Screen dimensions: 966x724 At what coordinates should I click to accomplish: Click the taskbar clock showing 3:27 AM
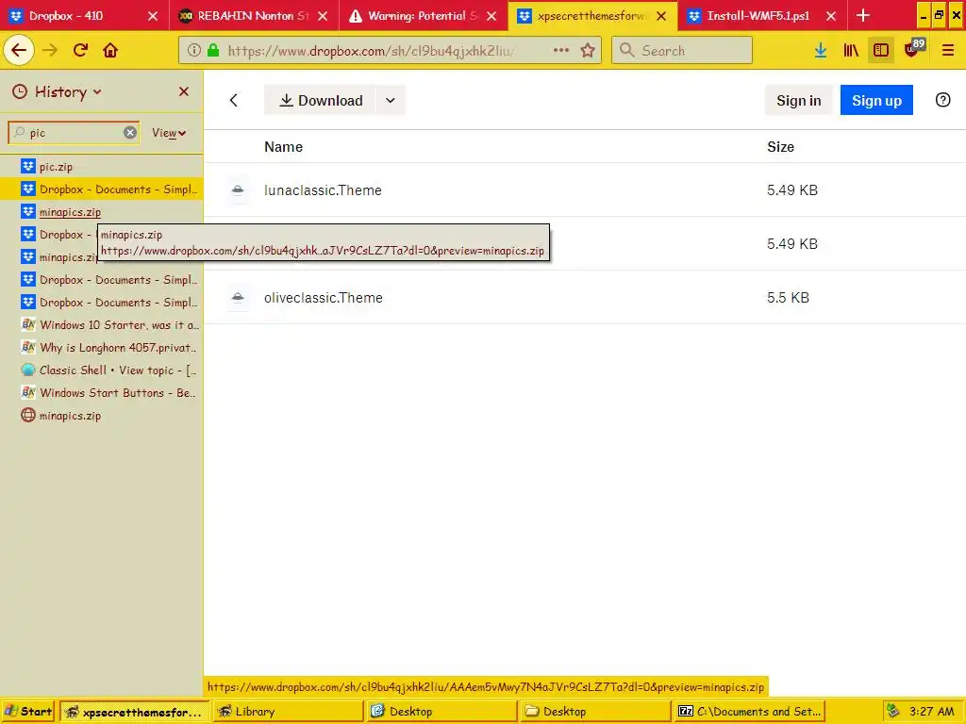click(931, 711)
